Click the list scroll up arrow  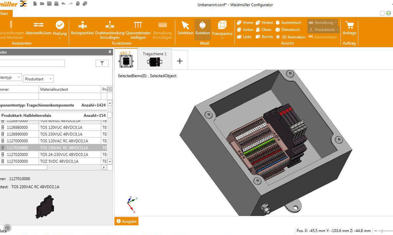tap(110, 103)
